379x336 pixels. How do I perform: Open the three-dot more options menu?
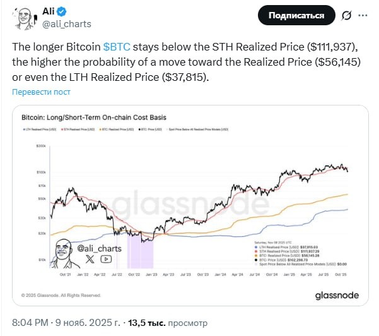(364, 16)
